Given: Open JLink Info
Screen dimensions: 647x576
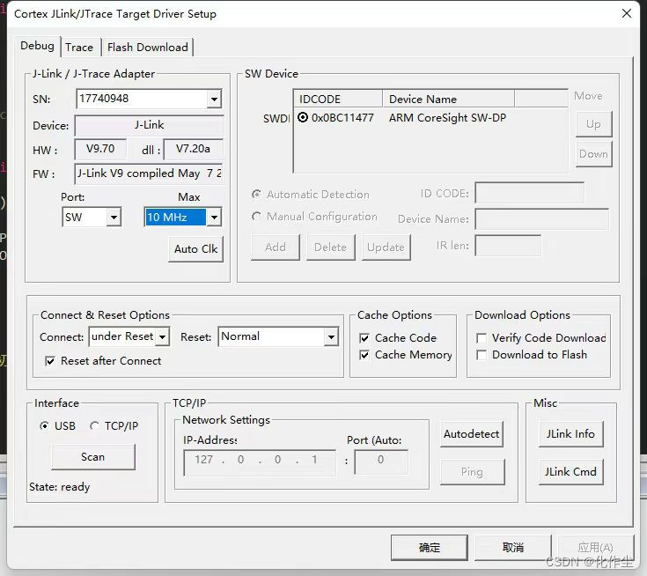Looking at the screenshot, I should (x=570, y=434).
